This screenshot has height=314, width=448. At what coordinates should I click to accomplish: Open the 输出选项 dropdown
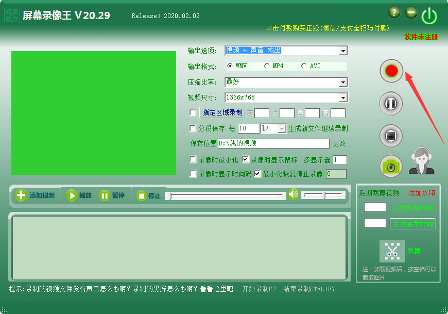[343, 51]
